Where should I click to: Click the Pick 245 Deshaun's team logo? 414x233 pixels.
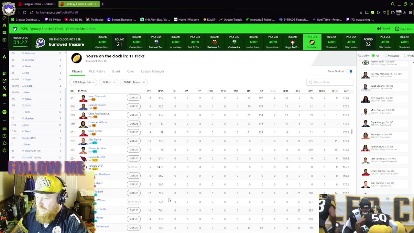(214, 42)
